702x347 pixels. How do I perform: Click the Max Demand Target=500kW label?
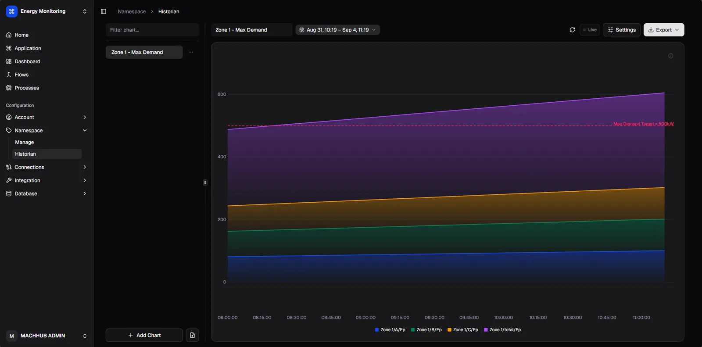click(x=643, y=124)
